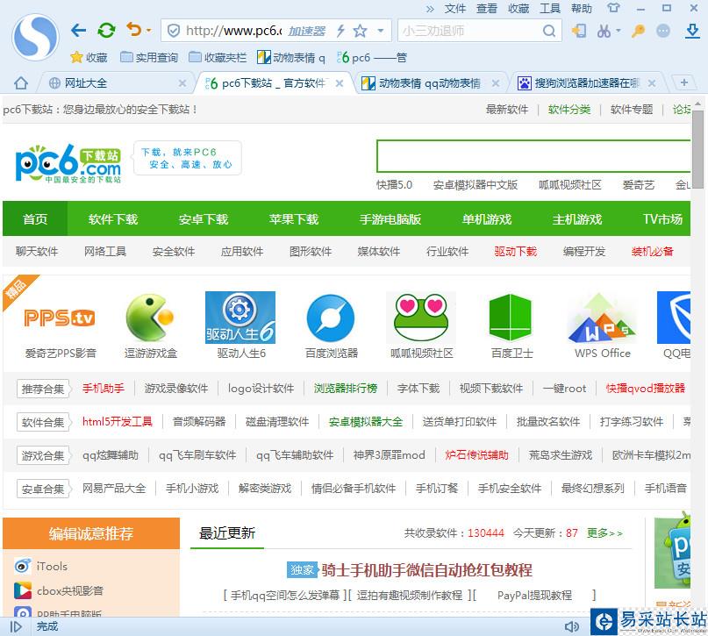The image size is (708, 636).
Task: Click the Sogou browser logo
Action: tap(35, 37)
